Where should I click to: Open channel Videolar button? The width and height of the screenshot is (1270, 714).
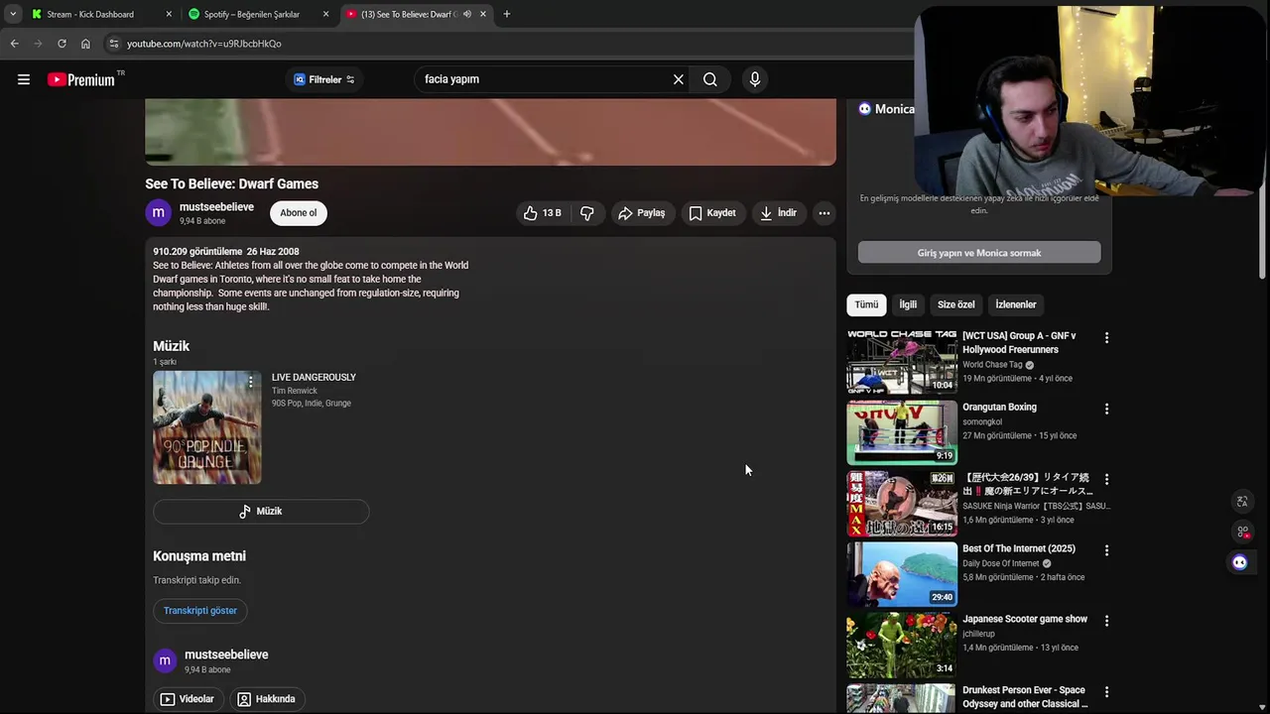tap(188, 699)
